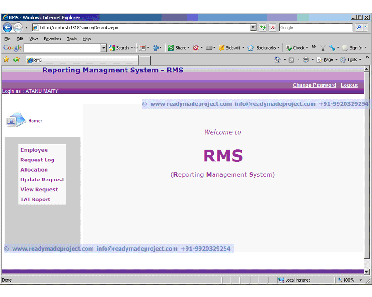Click the red Stop loading icon
The image size is (372, 297).
pyautogui.click(x=272, y=28)
